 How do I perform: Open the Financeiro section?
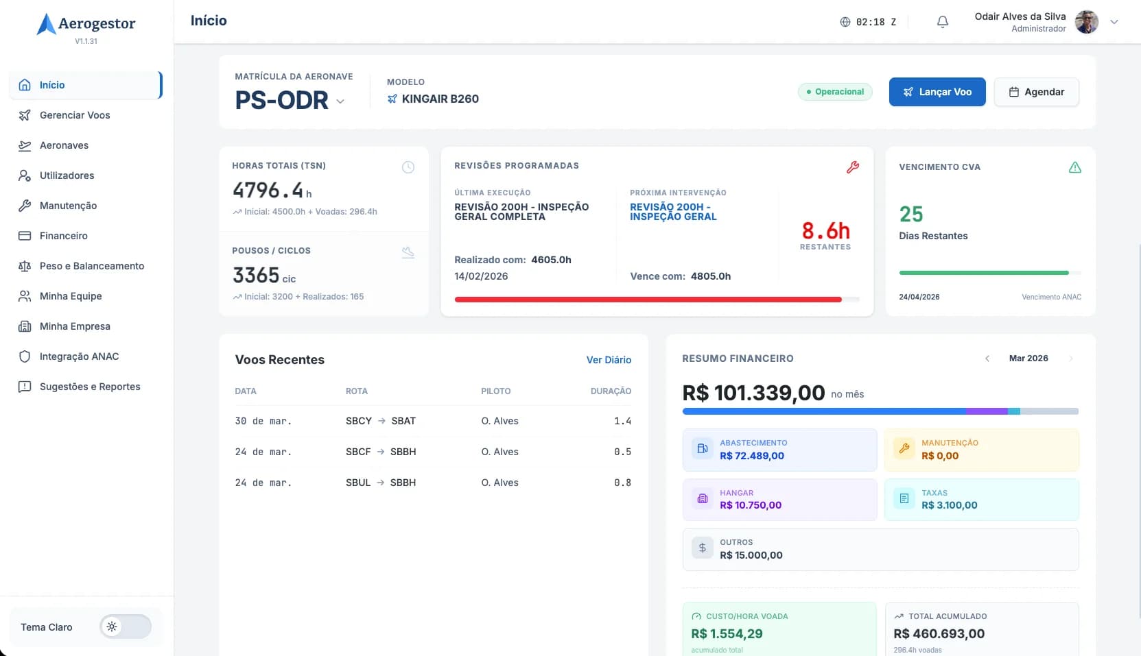[64, 236]
